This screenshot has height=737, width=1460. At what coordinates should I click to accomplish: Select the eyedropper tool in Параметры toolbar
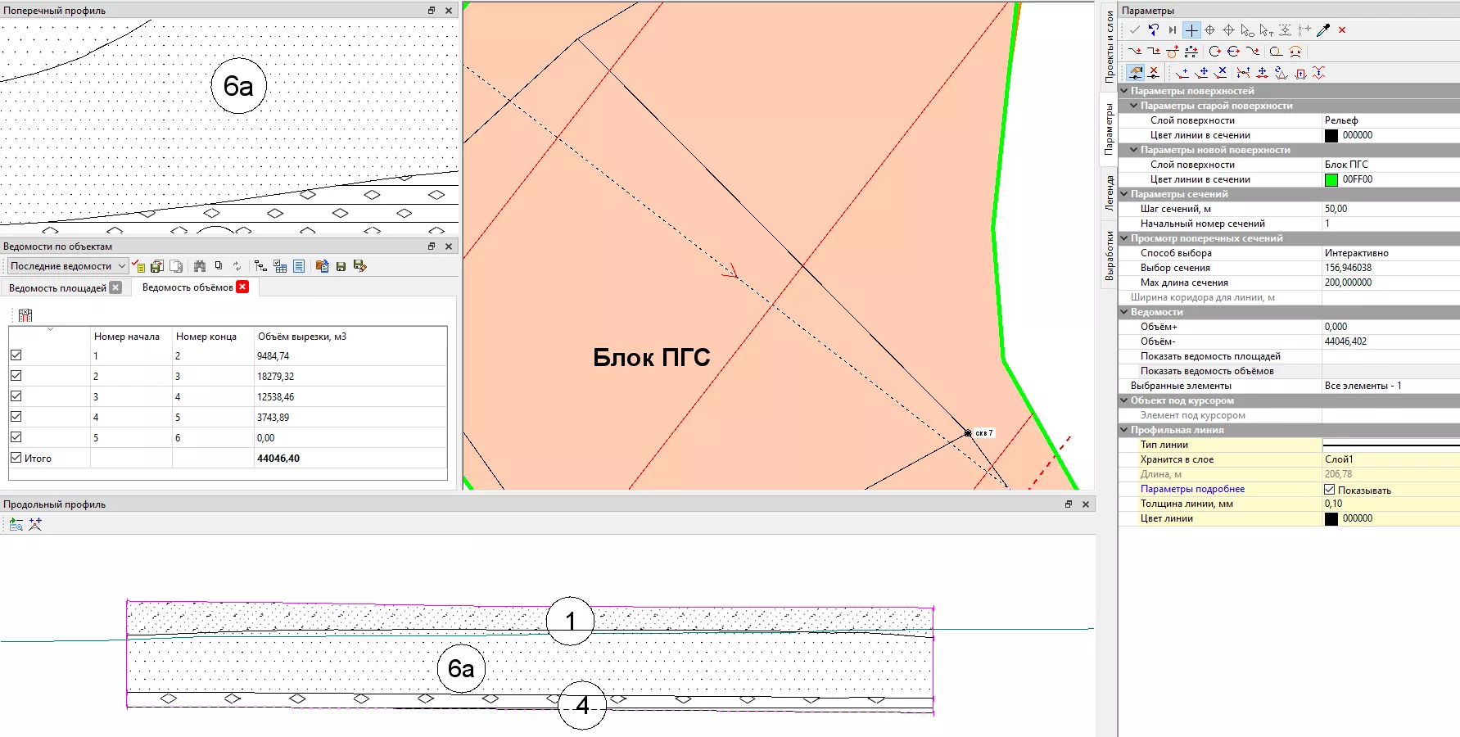[1323, 30]
